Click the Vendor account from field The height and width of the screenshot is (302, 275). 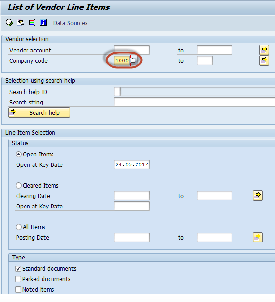click(132, 50)
